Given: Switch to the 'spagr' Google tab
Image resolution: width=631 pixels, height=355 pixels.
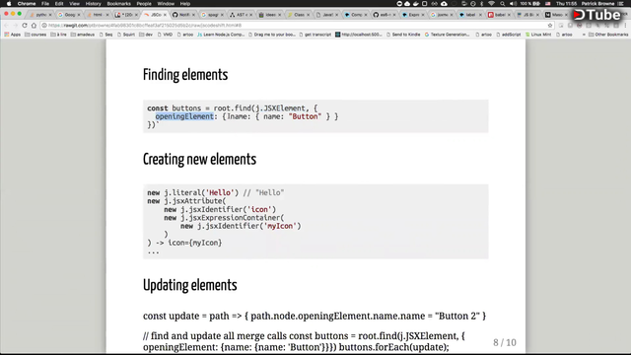Looking at the screenshot, I should [x=211, y=15].
